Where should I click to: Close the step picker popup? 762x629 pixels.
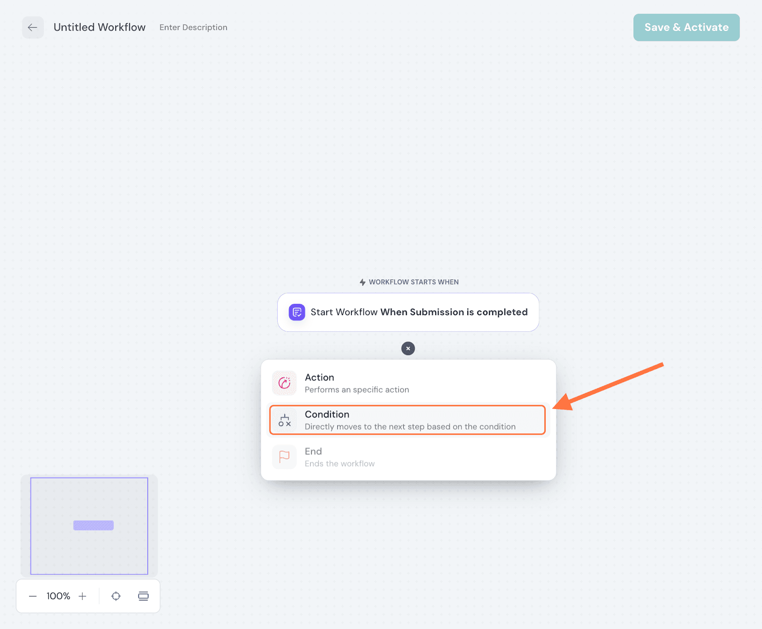pos(408,349)
